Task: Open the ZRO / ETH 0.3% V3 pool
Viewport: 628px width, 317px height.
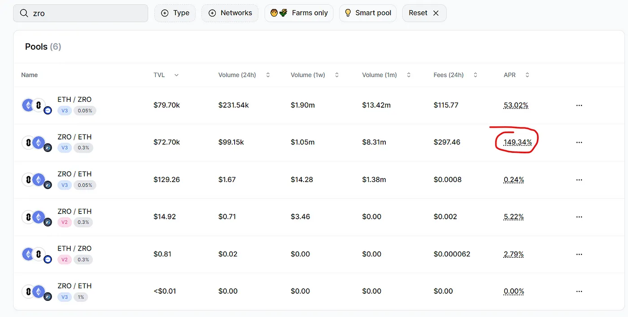Action: pyautogui.click(x=74, y=137)
